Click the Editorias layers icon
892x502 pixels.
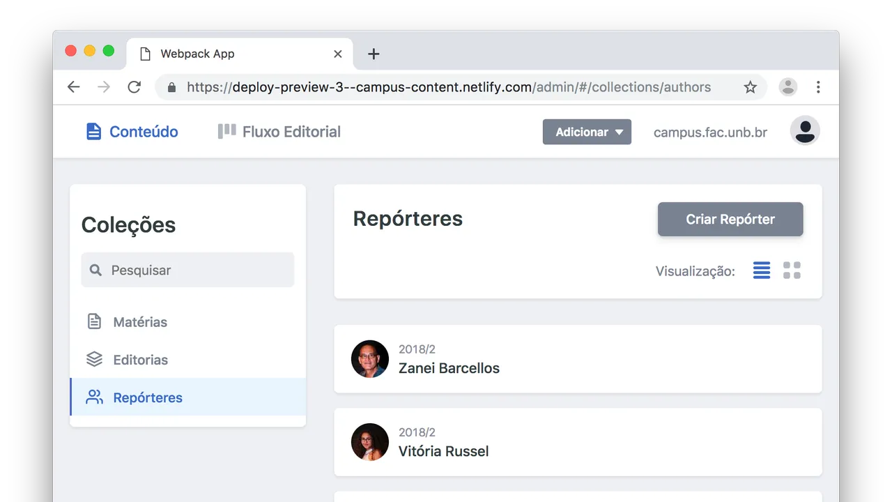click(94, 359)
